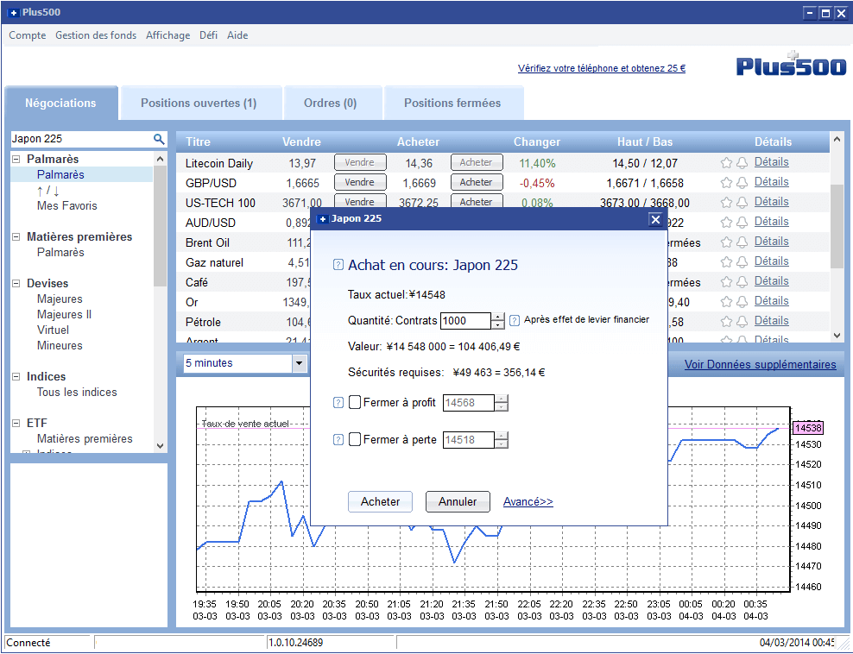Screen dimensions: 853x654
Task: Switch to Positions fermées tab
Action: (x=452, y=104)
